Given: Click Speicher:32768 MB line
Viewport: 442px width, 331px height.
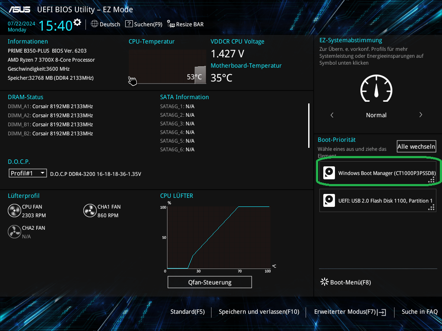Looking at the screenshot, I should coord(51,78).
